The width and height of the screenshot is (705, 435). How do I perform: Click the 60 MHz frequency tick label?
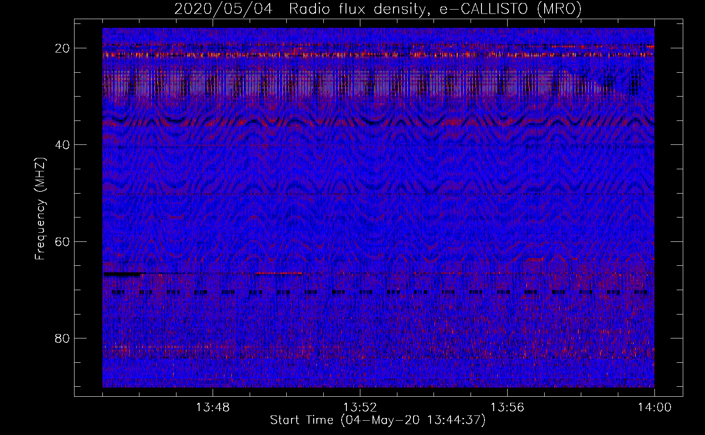pyautogui.click(x=63, y=241)
